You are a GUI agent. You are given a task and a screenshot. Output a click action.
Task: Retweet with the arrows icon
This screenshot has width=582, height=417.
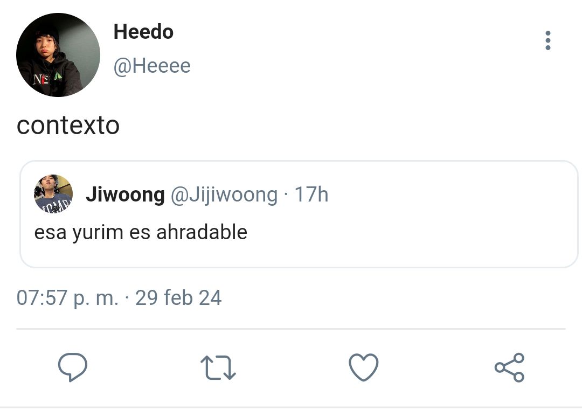(x=218, y=367)
